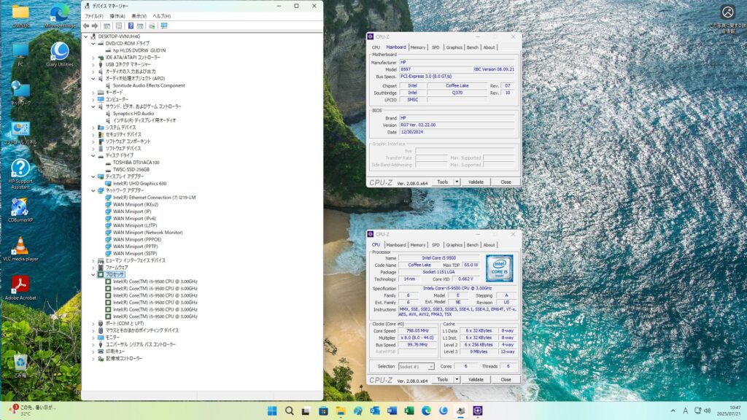Select Intel(R) UHD Graphics 630 device
The height and width of the screenshot is (420, 747).
point(139,183)
